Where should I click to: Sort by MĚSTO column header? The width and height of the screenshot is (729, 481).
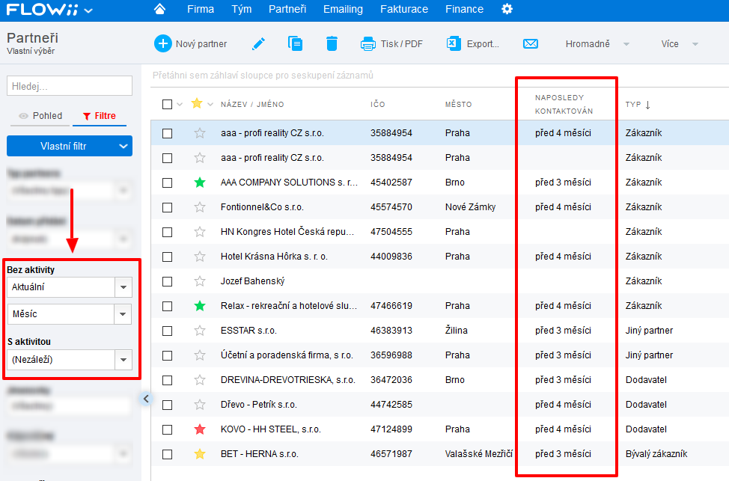click(458, 105)
